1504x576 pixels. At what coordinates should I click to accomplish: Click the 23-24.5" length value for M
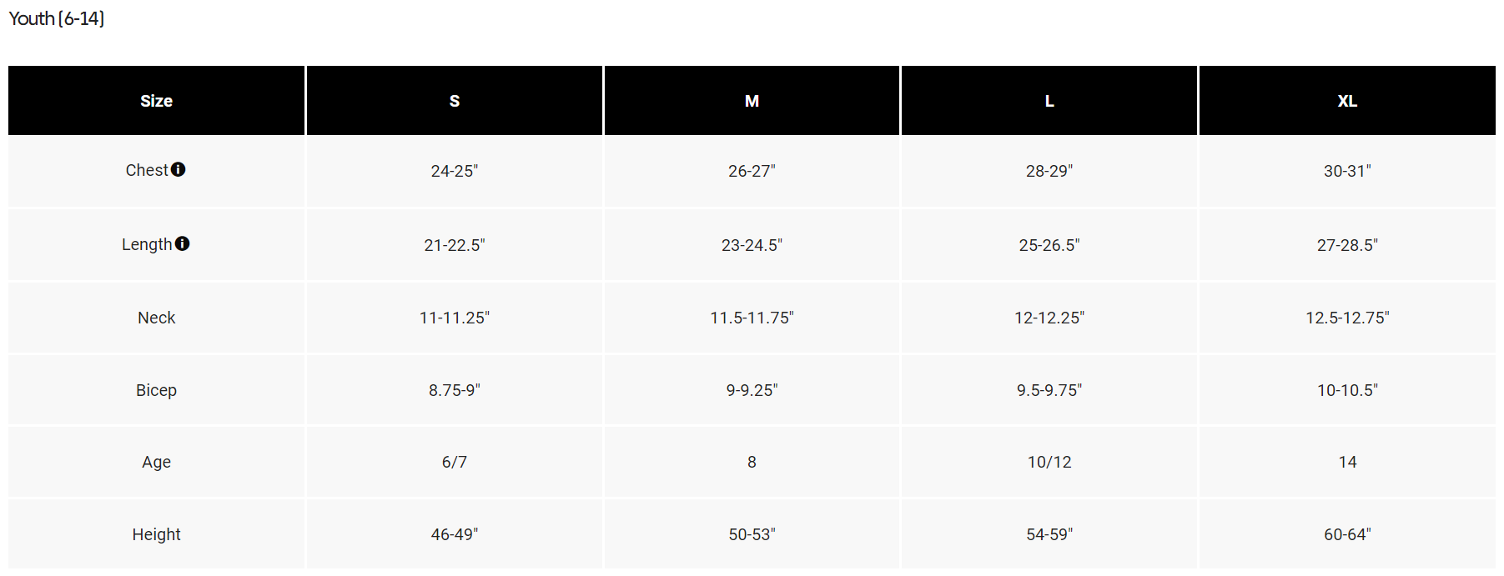tap(752, 245)
